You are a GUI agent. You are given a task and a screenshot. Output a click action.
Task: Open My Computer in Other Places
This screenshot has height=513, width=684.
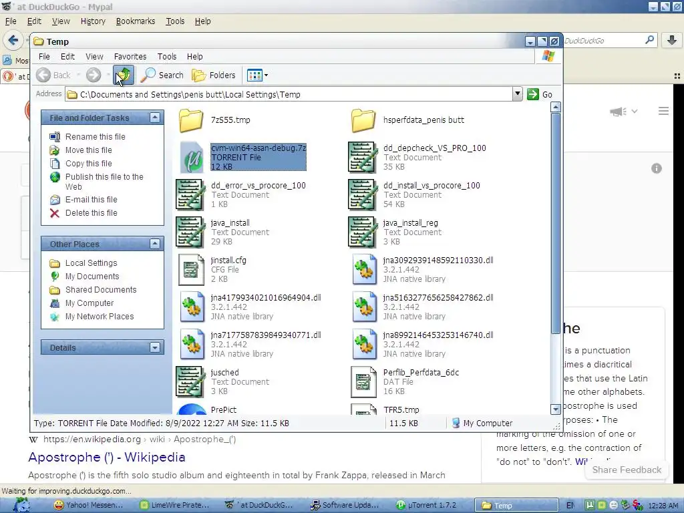(x=90, y=303)
